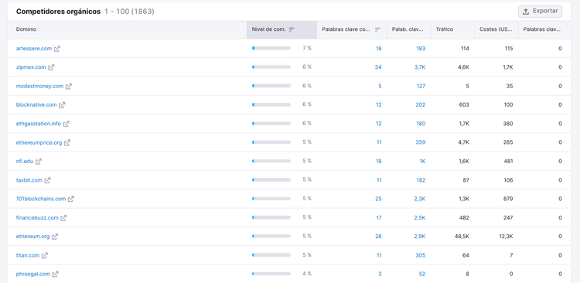Screen dimensions: 580x283
Task: Open keyword total 359 for ethereumprice.org
Action: [421, 142]
